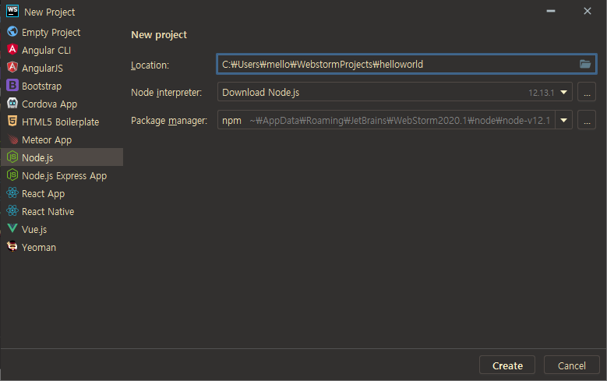Click the HTML5 Boilerplate shield icon
The image size is (607, 381).
coord(12,121)
